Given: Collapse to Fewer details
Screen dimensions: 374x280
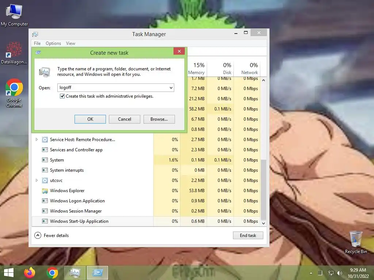Looking at the screenshot, I should (51, 236).
